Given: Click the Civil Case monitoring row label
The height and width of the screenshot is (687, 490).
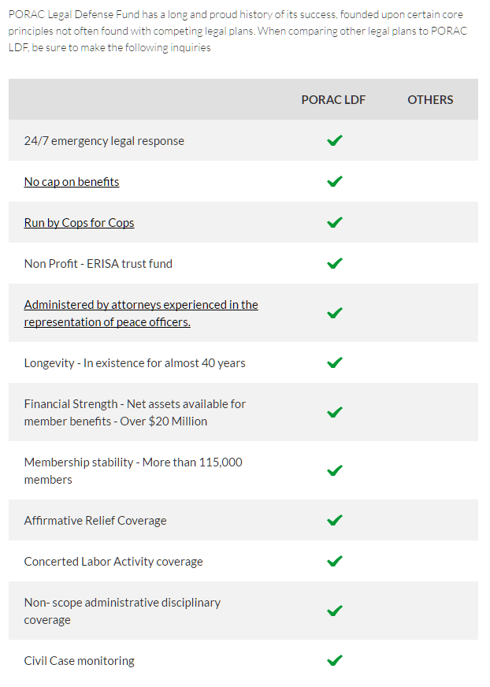Looking at the screenshot, I should coord(79,661).
